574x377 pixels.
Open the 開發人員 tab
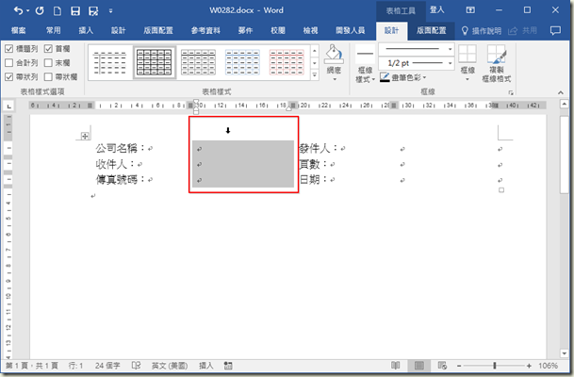pyautogui.click(x=351, y=30)
